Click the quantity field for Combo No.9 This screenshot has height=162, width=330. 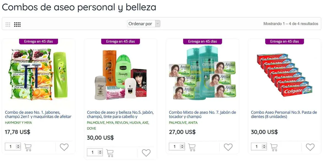coord(259,147)
